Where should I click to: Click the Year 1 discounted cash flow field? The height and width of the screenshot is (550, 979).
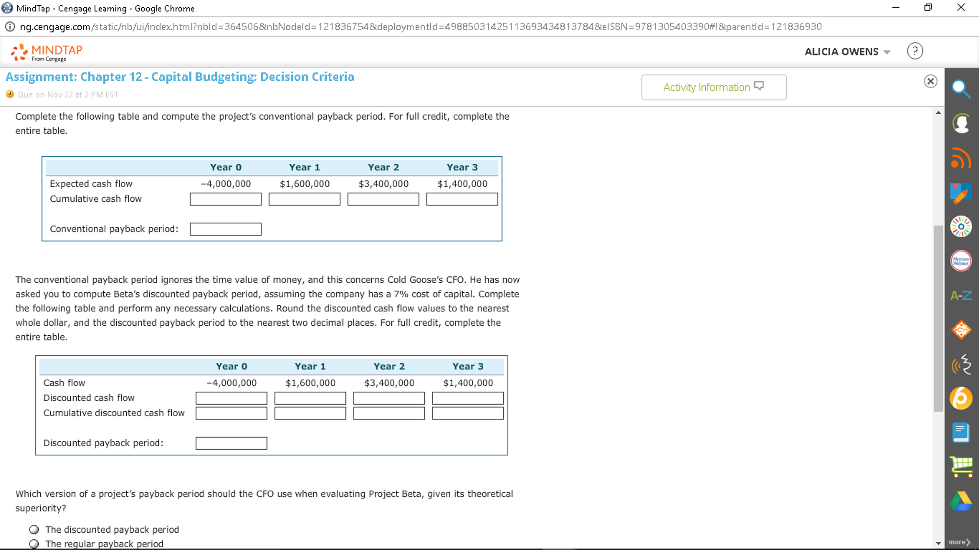tap(310, 398)
